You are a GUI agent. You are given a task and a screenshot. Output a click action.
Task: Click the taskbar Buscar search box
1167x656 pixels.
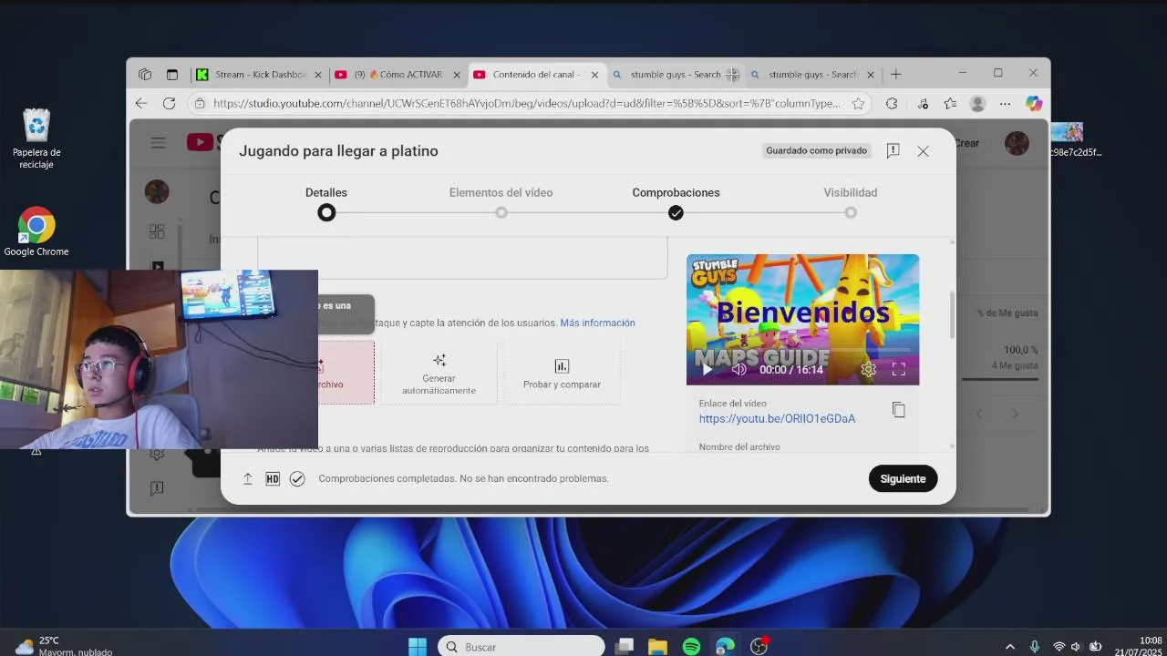coord(522,647)
